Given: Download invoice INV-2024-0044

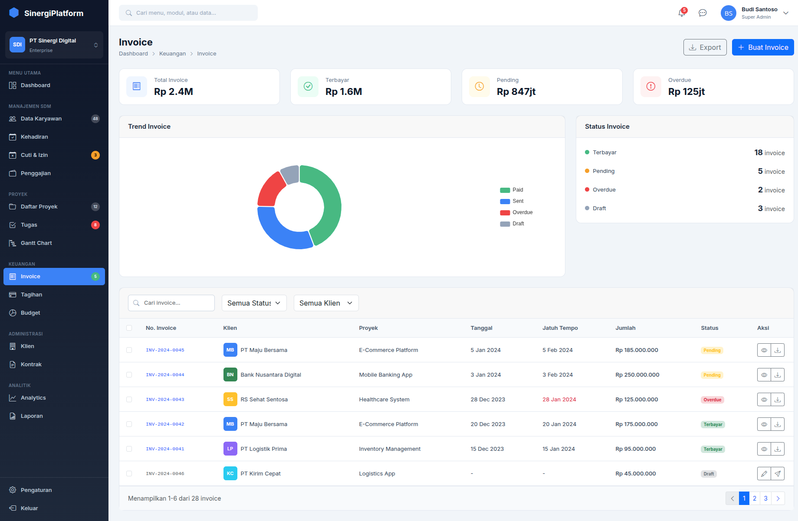Looking at the screenshot, I should (x=778, y=375).
